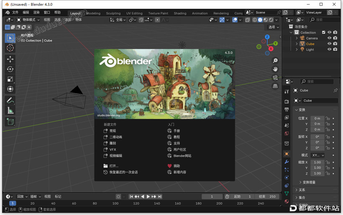Switch perspective/orthographic grid icon

click(x=275, y=86)
